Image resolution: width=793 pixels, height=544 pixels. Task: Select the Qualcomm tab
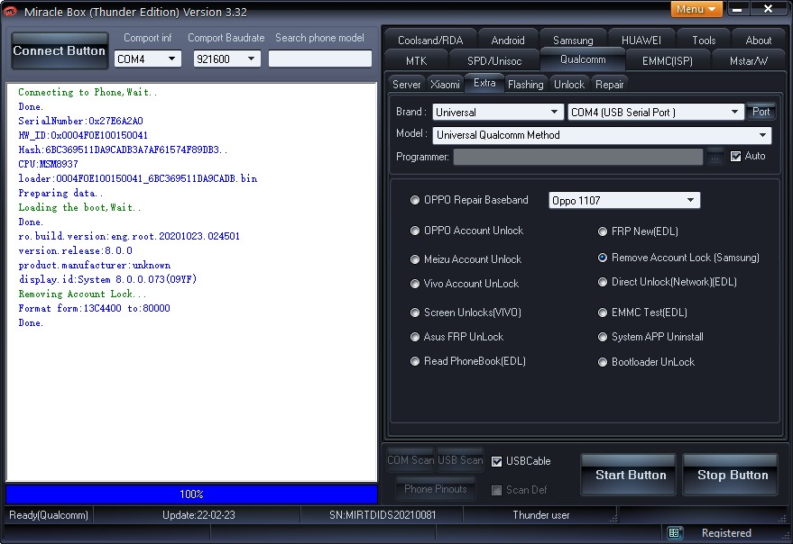583,59
